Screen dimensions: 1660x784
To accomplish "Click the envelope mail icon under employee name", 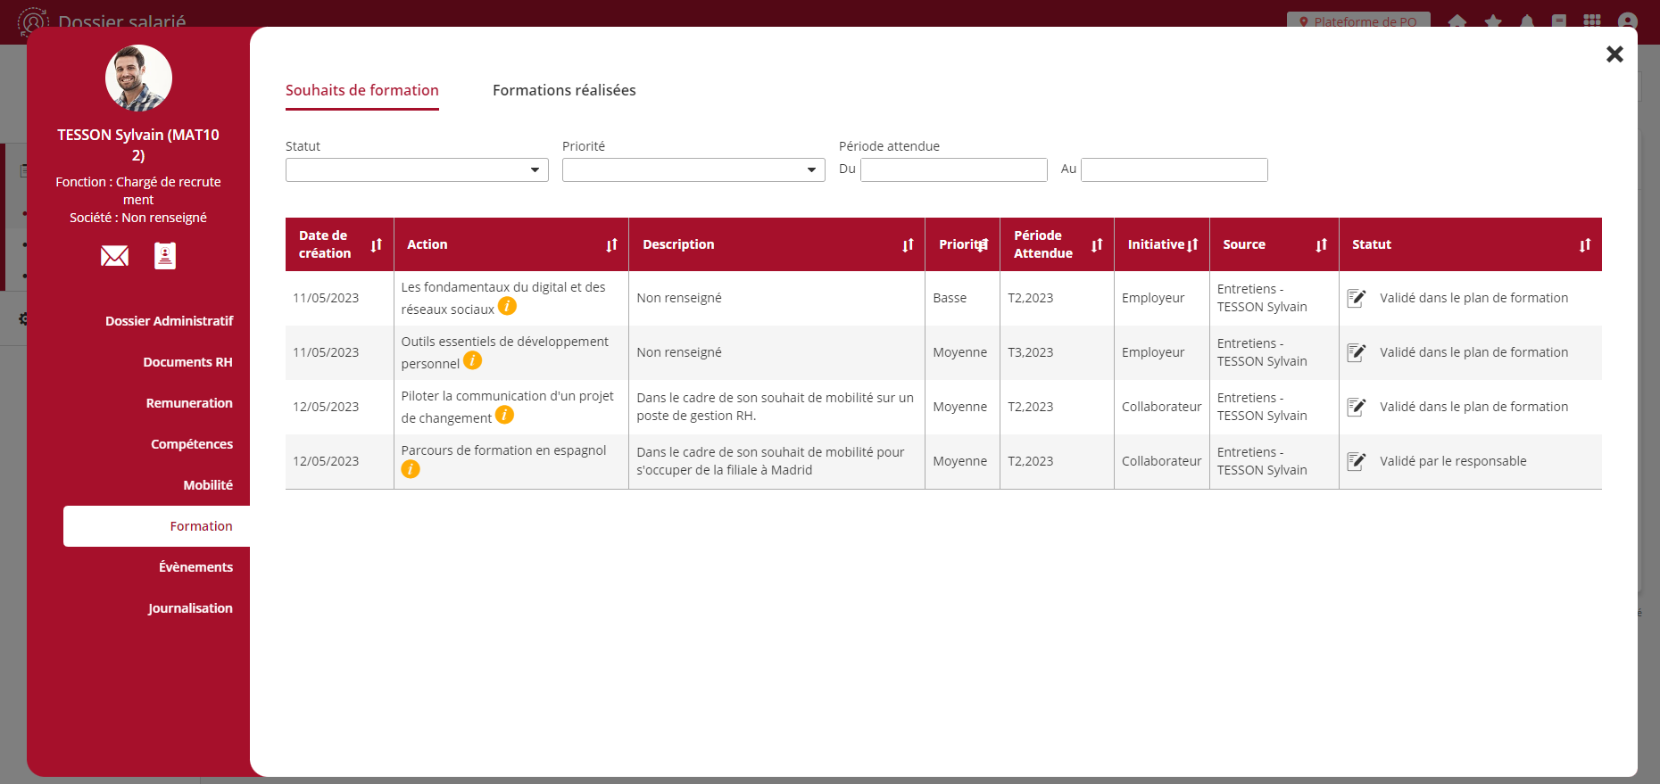I will pyautogui.click(x=114, y=257).
